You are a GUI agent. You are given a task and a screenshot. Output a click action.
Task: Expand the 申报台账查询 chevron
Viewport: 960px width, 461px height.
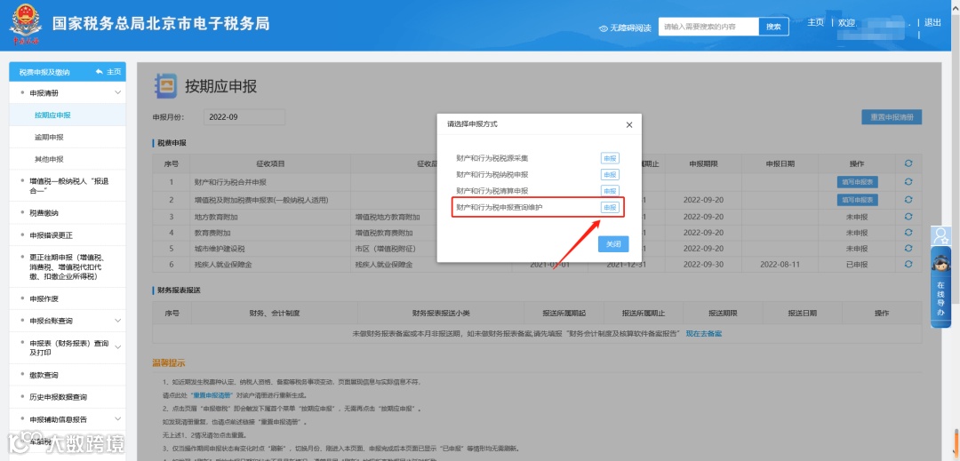coord(118,321)
